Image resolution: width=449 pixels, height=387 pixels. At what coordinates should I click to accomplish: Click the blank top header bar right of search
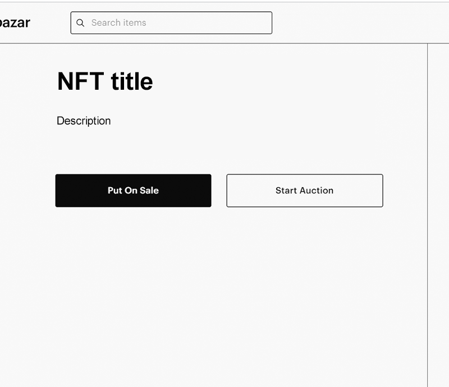point(358,23)
